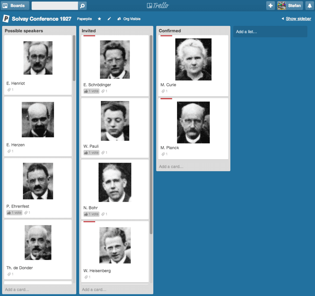Add a card to the Confirmed list
This screenshot has width=315, height=296.
coord(171,166)
